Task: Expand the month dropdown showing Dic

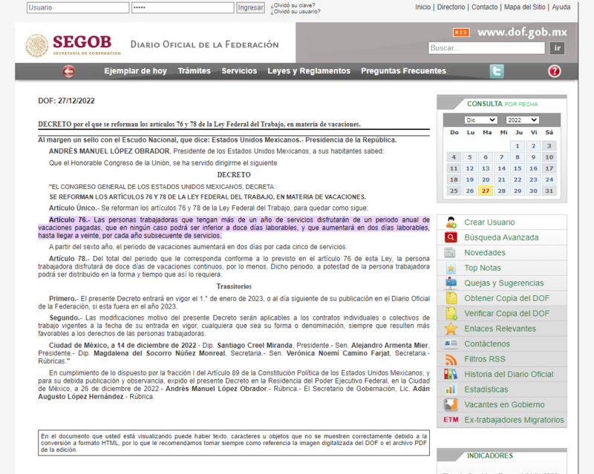Action: (480, 119)
